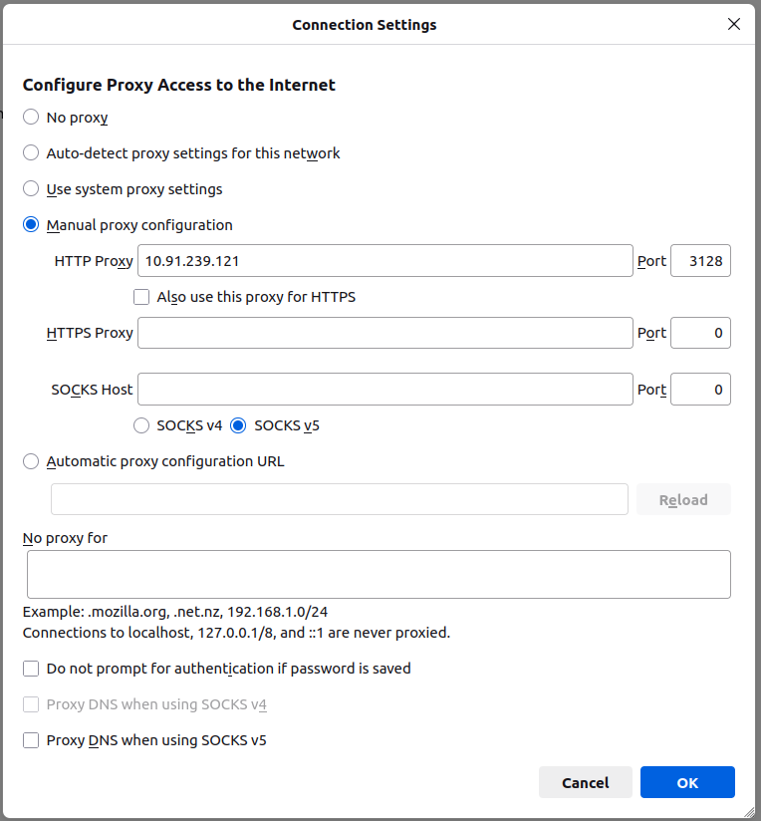
Task: Click the HTTP Proxy port field showing 3128
Action: tap(700, 261)
